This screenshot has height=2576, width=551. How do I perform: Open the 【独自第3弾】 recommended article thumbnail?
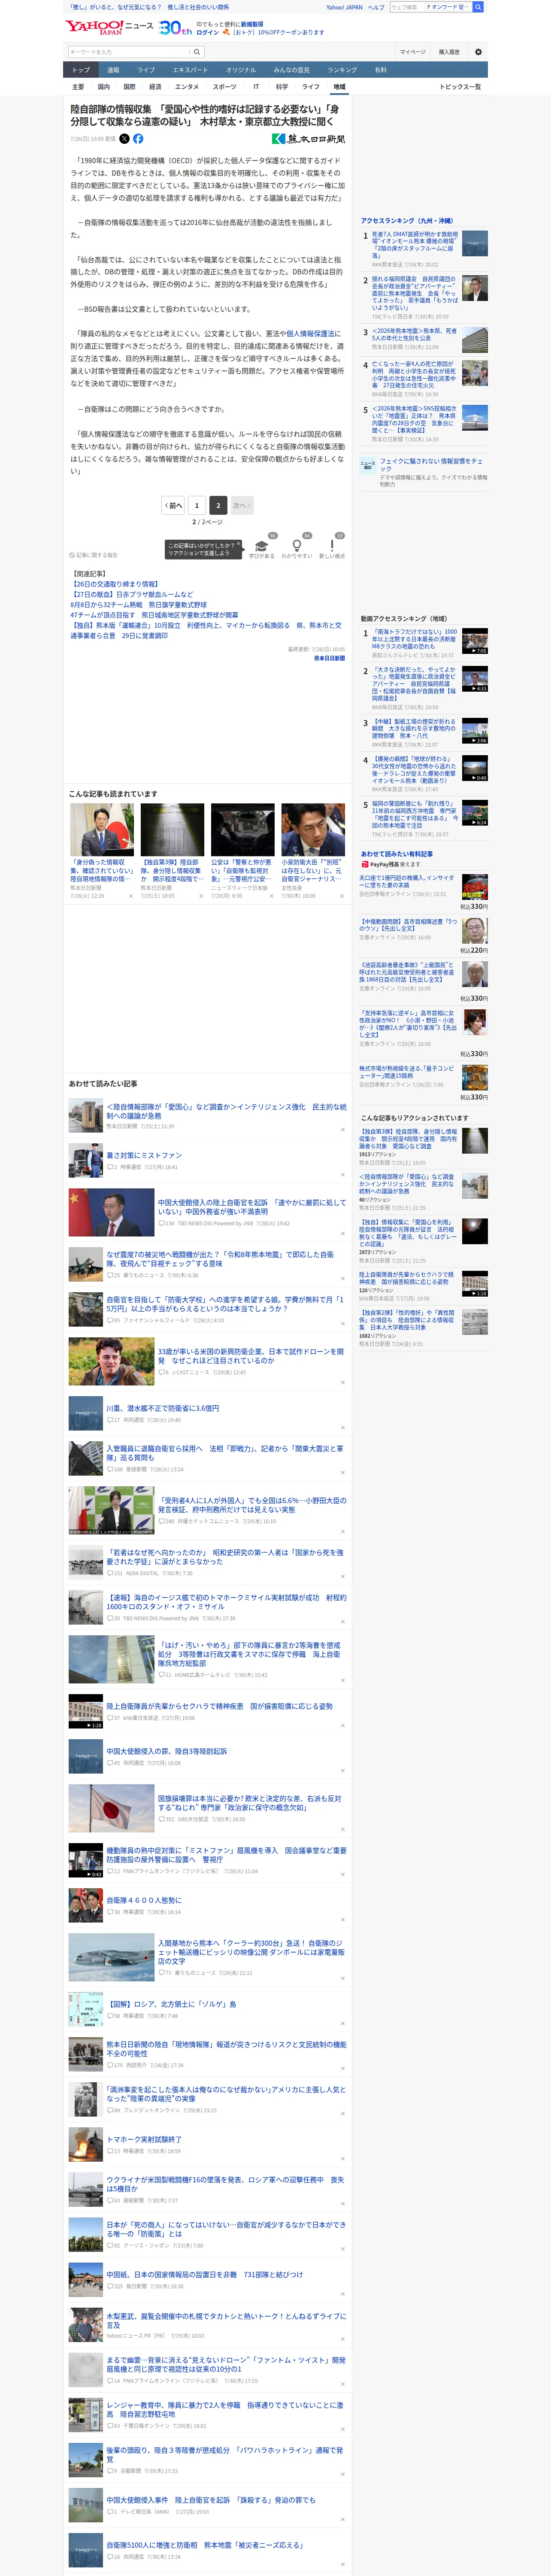172,829
